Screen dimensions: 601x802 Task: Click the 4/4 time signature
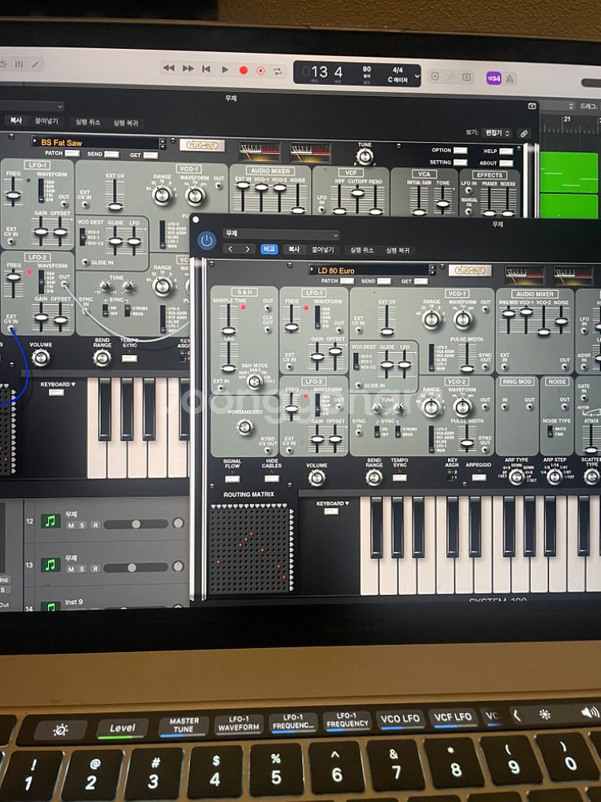click(397, 70)
